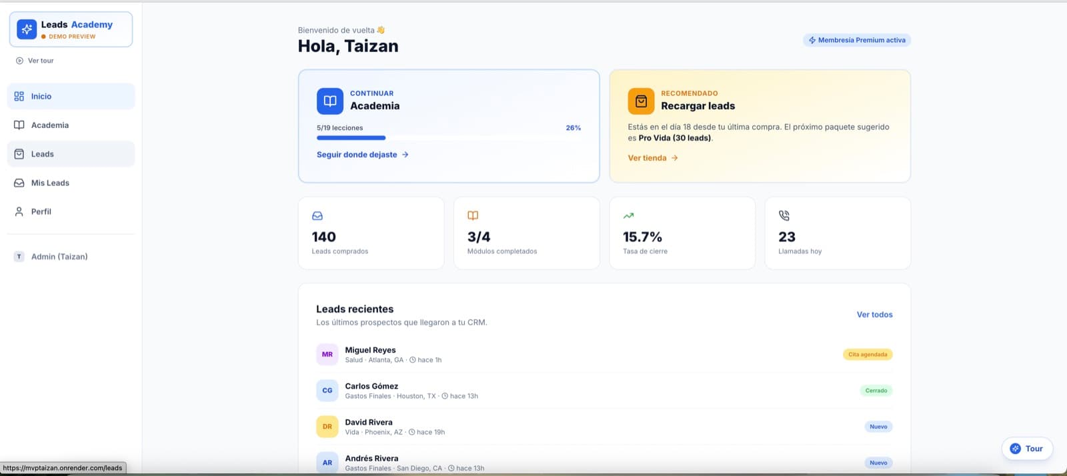Click the inbox icon above 140 Leads comprados
Screen dimensions: 1067x476
pyautogui.click(x=317, y=216)
